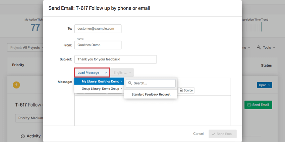285x142 pixels.
Task: Change ticket status with Open dropdown
Action: (265, 85)
